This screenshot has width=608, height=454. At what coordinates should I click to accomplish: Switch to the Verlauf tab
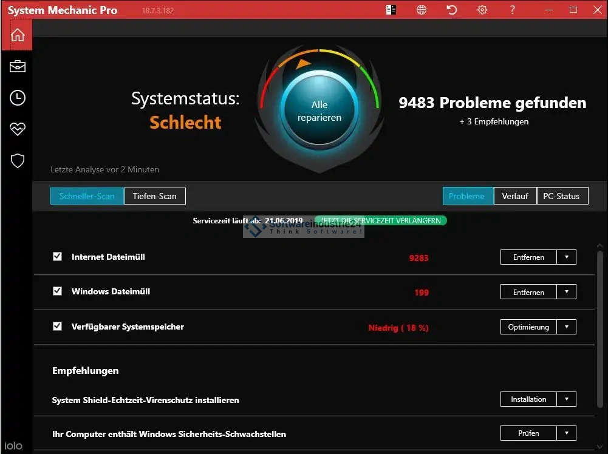click(515, 196)
